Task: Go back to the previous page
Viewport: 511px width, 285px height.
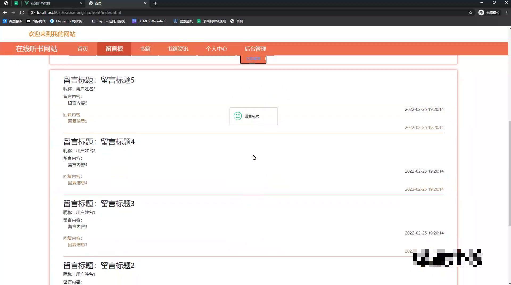Action: tap(5, 12)
